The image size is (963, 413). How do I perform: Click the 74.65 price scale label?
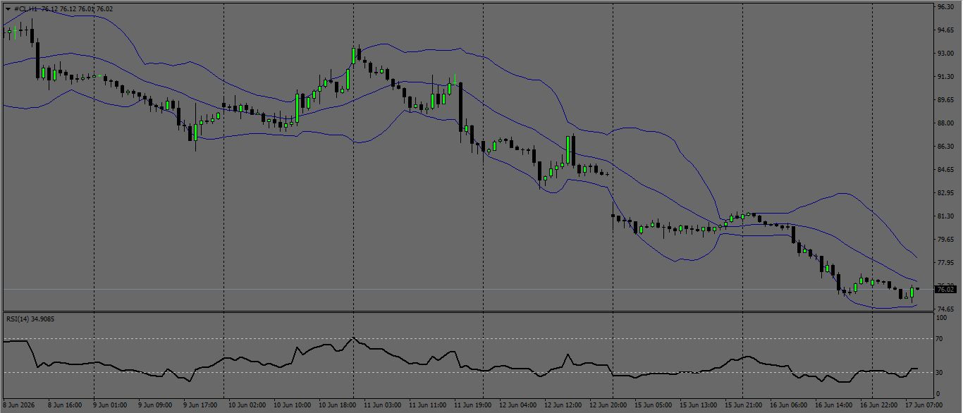pos(945,309)
